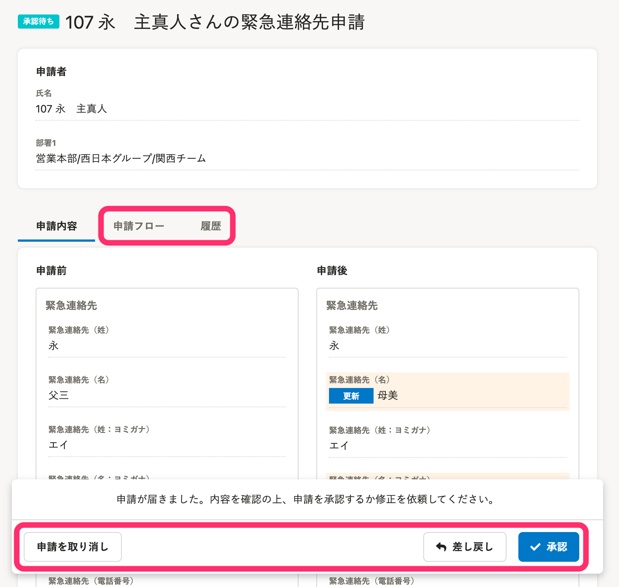This screenshot has width=619, height=587.
Task: Open the 履歴 tab
Action: coord(211,226)
